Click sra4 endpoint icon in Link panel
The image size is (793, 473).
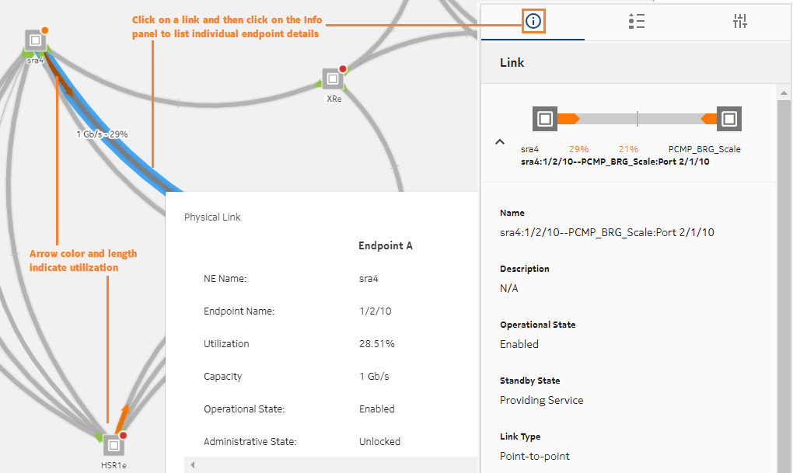pyautogui.click(x=545, y=119)
